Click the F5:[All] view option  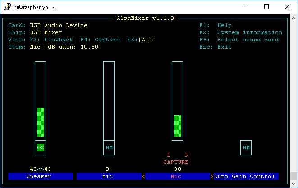(x=141, y=40)
